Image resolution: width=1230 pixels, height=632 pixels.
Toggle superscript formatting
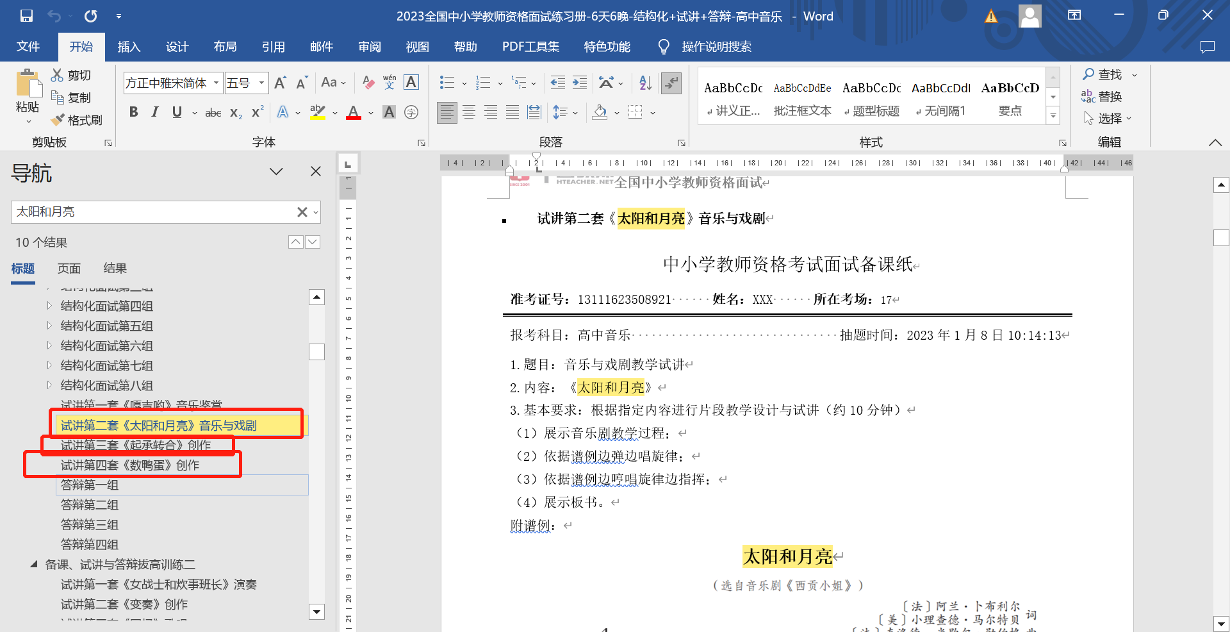pos(258,113)
